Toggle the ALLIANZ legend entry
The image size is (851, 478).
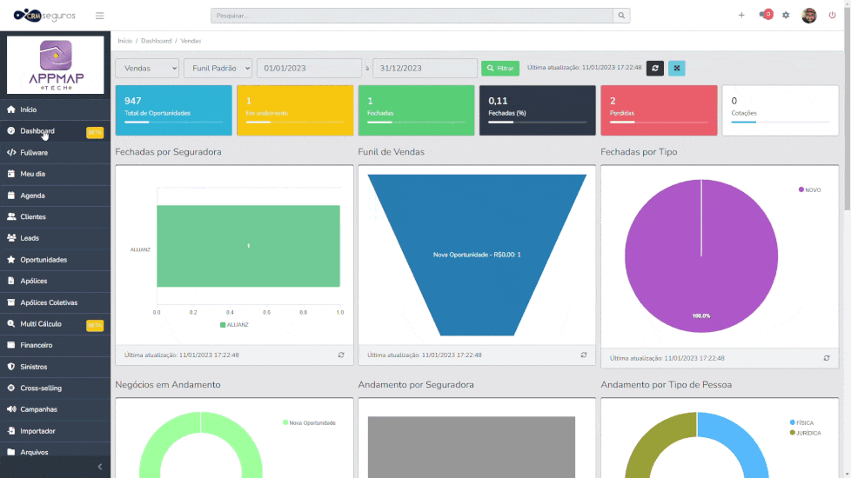pos(234,325)
